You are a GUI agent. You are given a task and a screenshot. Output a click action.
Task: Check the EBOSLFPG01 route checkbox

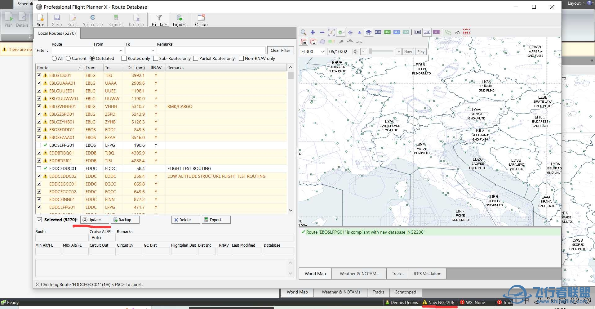click(39, 145)
